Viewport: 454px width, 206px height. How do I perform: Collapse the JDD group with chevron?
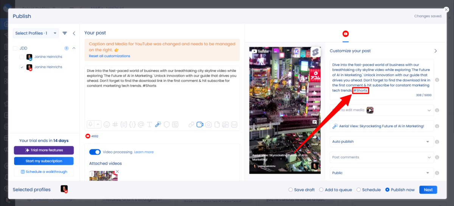(x=74, y=48)
